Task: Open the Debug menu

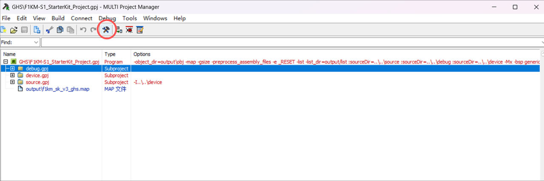Action: click(x=107, y=18)
